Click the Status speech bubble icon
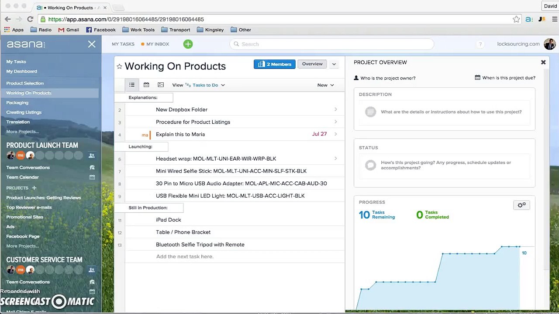Image resolution: width=559 pixels, height=314 pixels. point(370,165)
